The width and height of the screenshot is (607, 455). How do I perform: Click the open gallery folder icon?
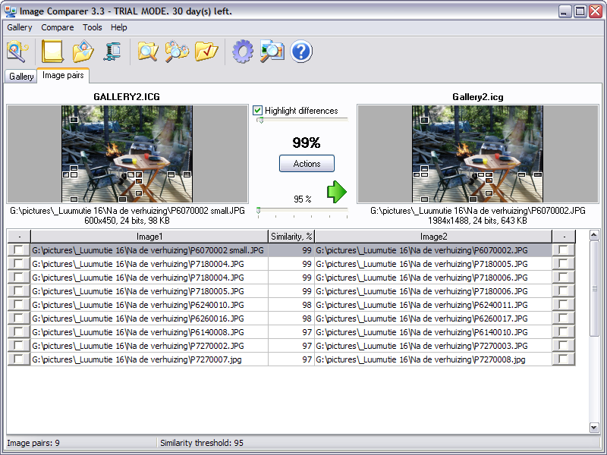click(83, 52)
